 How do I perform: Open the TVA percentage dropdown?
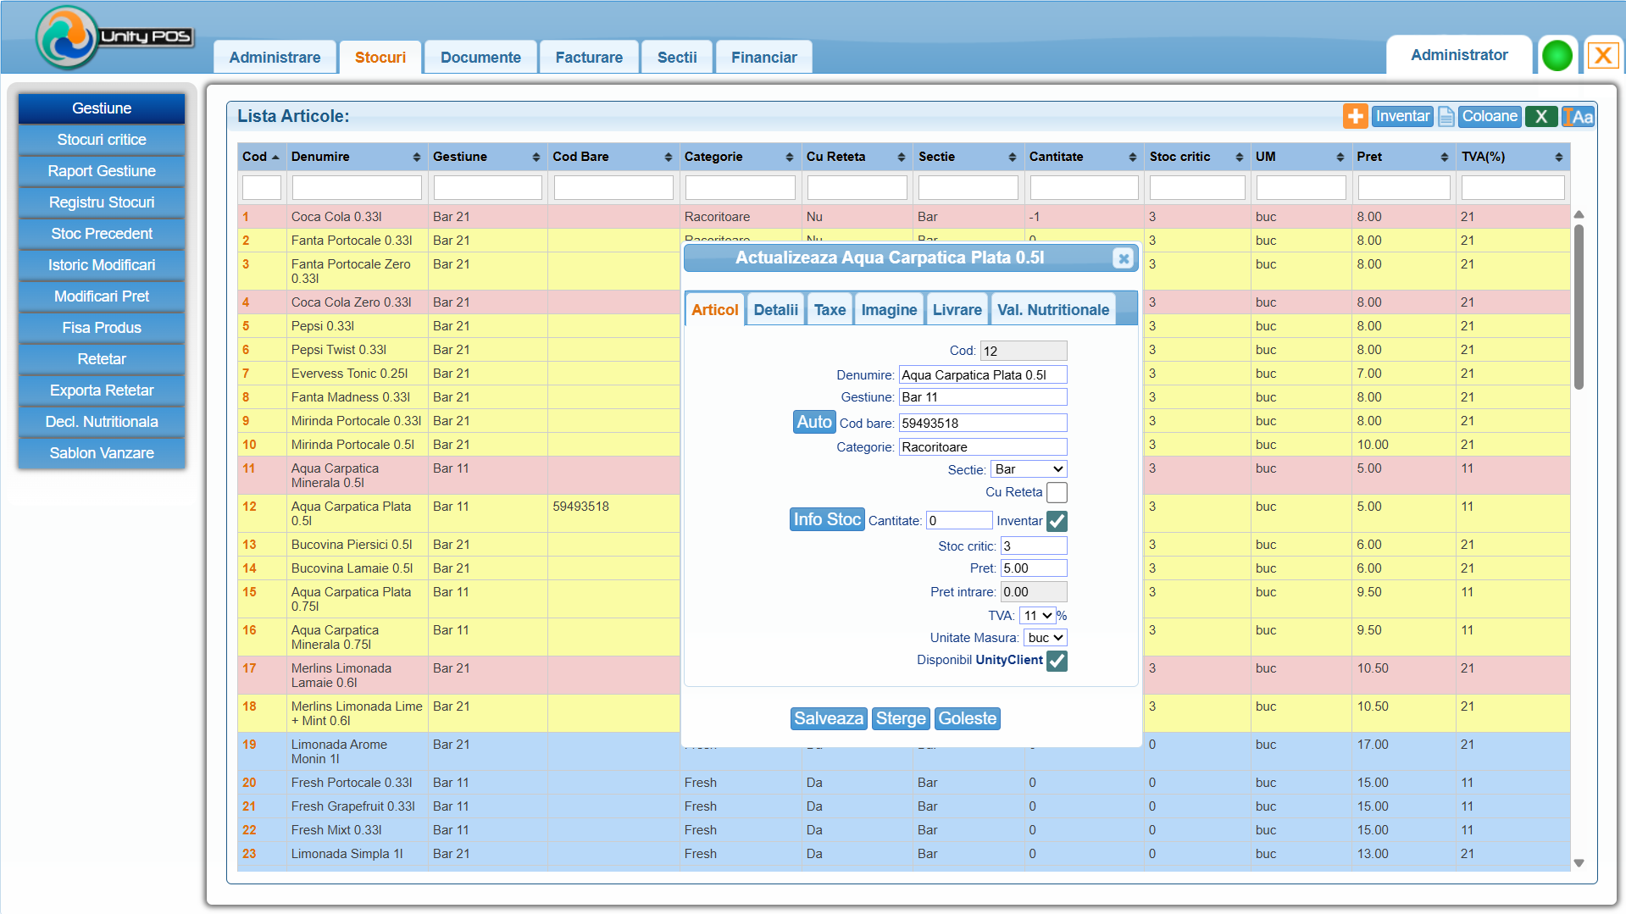pyautogui.click(x=1037, y=616)
